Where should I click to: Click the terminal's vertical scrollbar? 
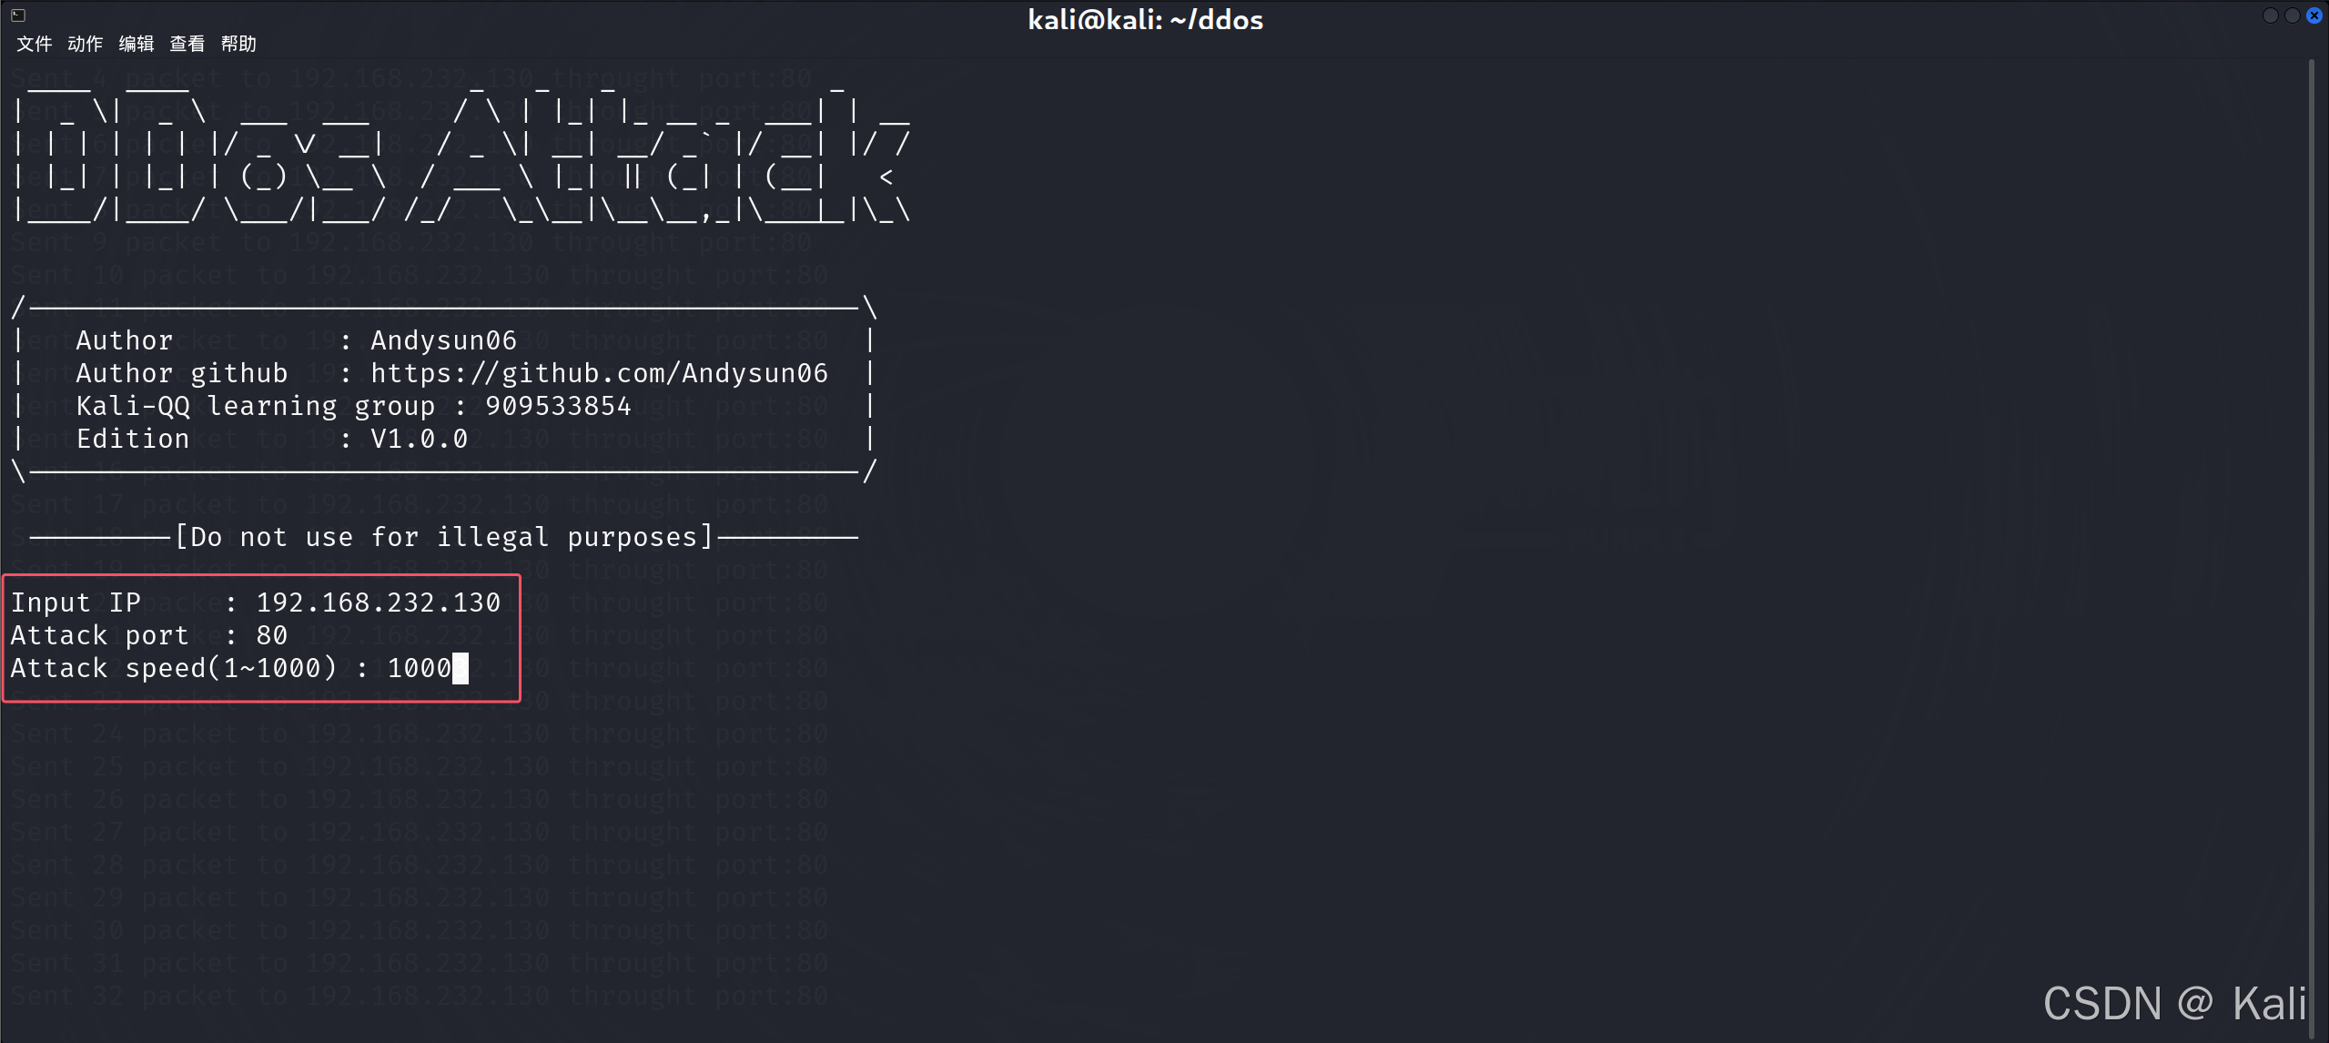[x=2311, y=546]
